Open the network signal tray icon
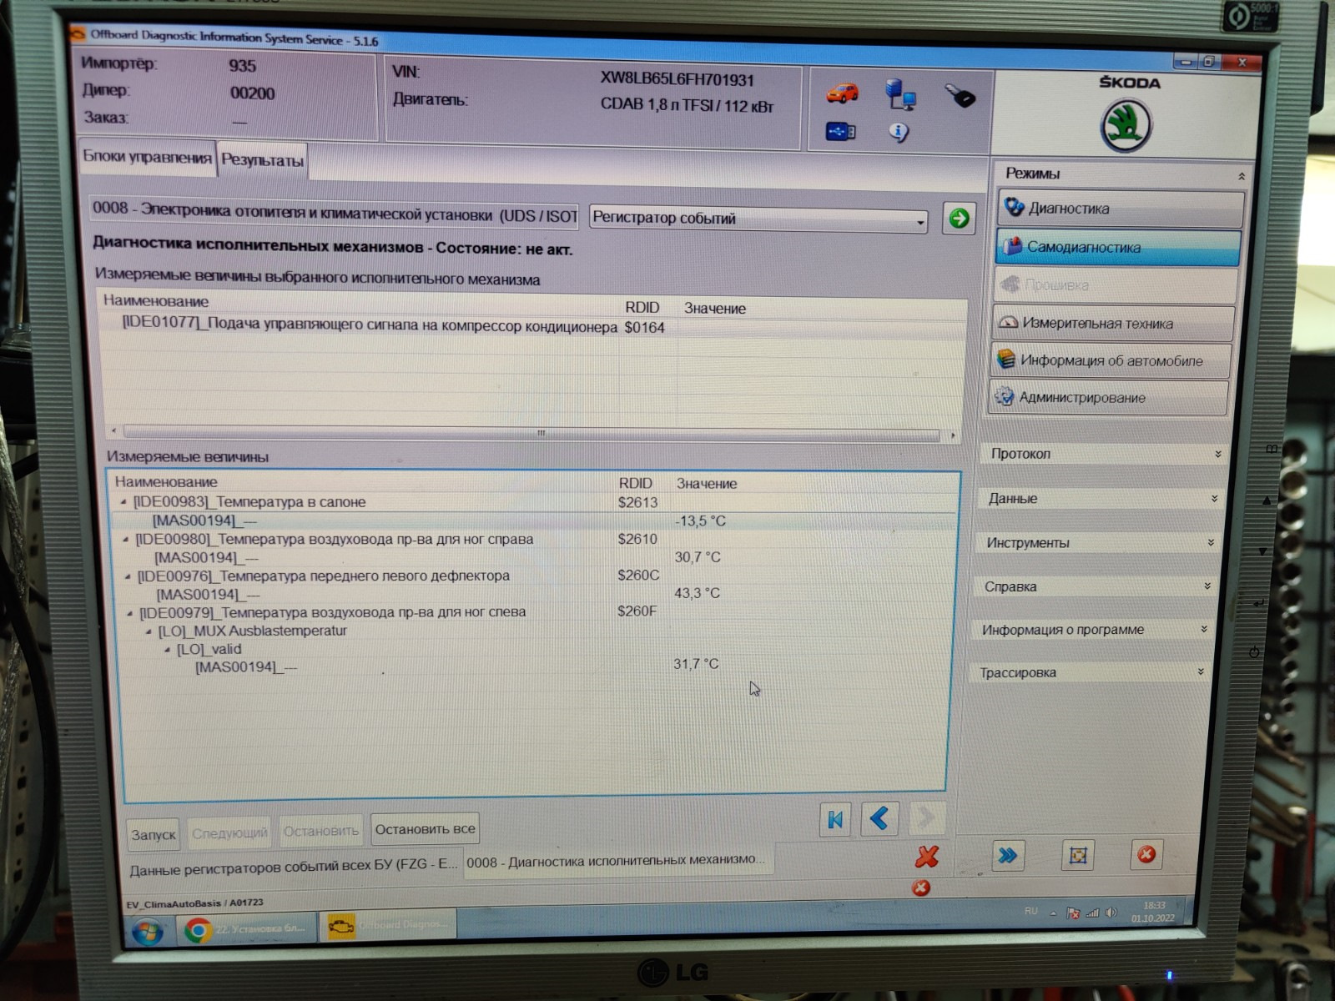The width and height of the screenshot is (1335, 1001). tap(1092, 913)
